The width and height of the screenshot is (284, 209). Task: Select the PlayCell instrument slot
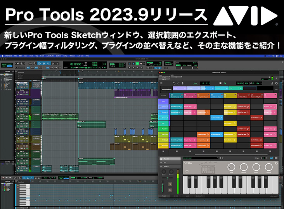click(170, 159)
